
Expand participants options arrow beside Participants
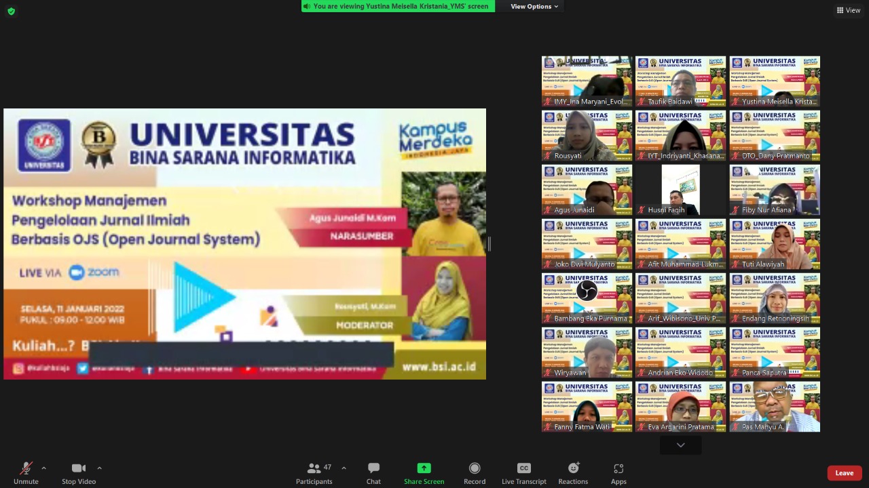click(x=344, y=468)
